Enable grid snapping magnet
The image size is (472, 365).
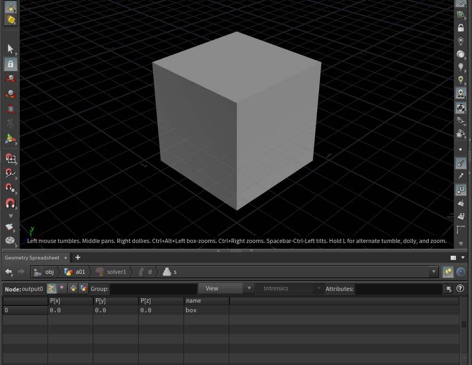pos(11,158)
